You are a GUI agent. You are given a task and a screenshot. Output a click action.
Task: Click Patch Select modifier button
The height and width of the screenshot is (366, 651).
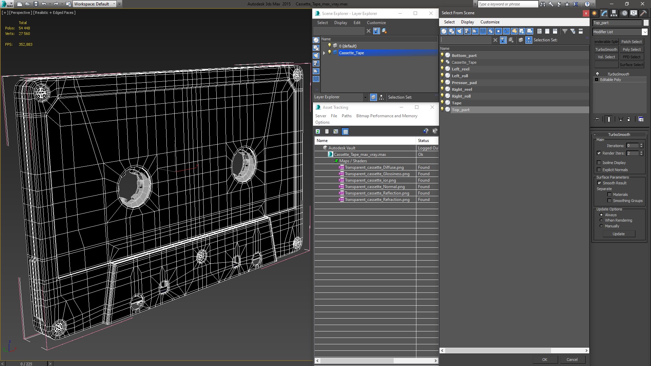(x=632, y=42)
